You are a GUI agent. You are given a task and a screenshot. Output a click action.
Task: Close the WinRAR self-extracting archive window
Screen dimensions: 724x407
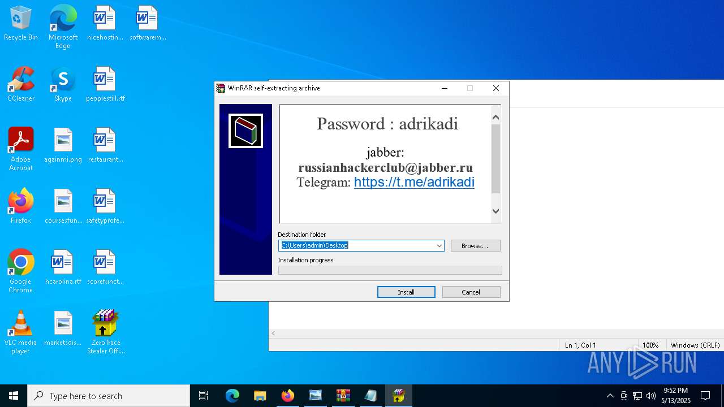coord(496,88)
